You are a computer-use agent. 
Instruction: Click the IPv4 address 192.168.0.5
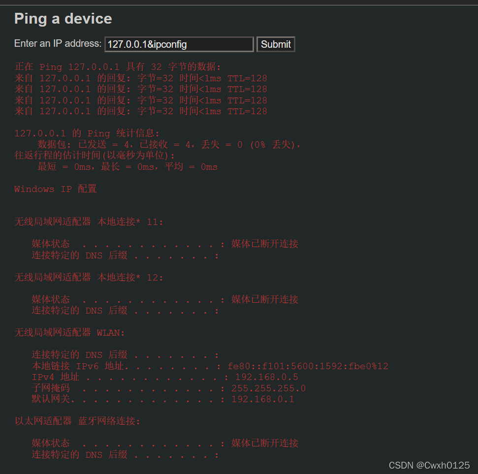point(266,377)
